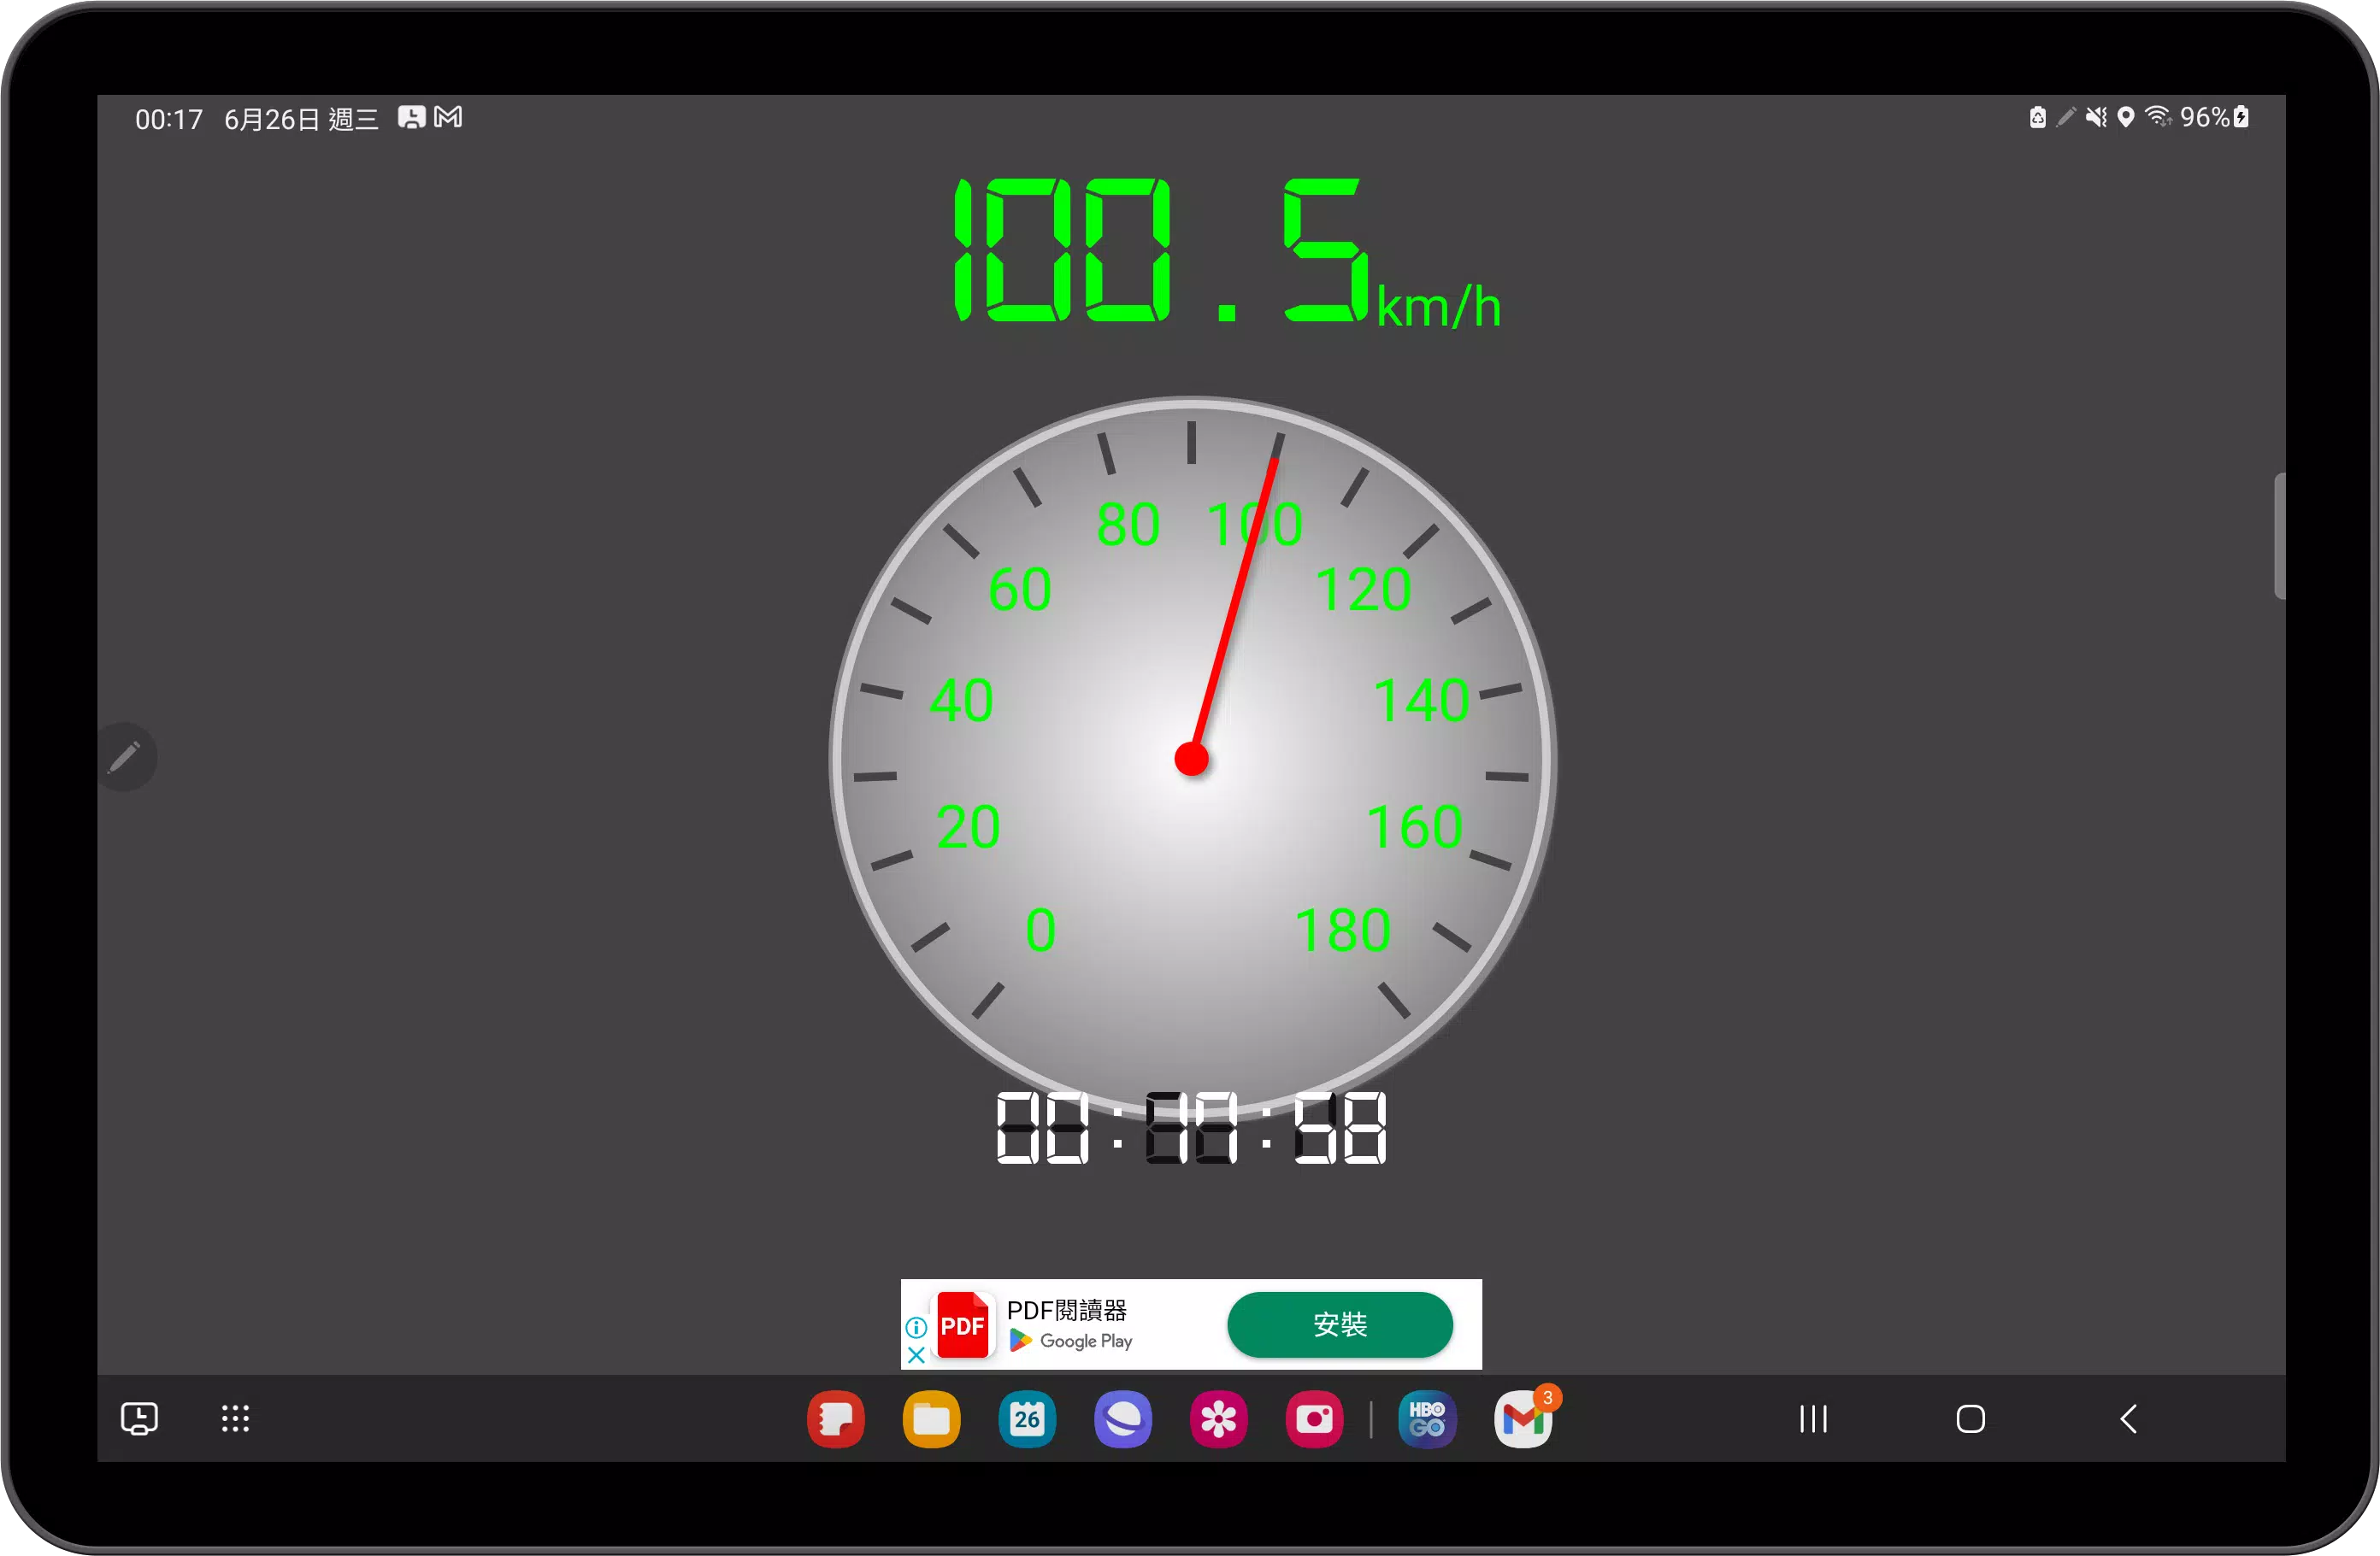Tap the 100.5 km/h speed readout
Screen dimensions: 2380x1556
pyautogui.click(x=1225, y=252)
